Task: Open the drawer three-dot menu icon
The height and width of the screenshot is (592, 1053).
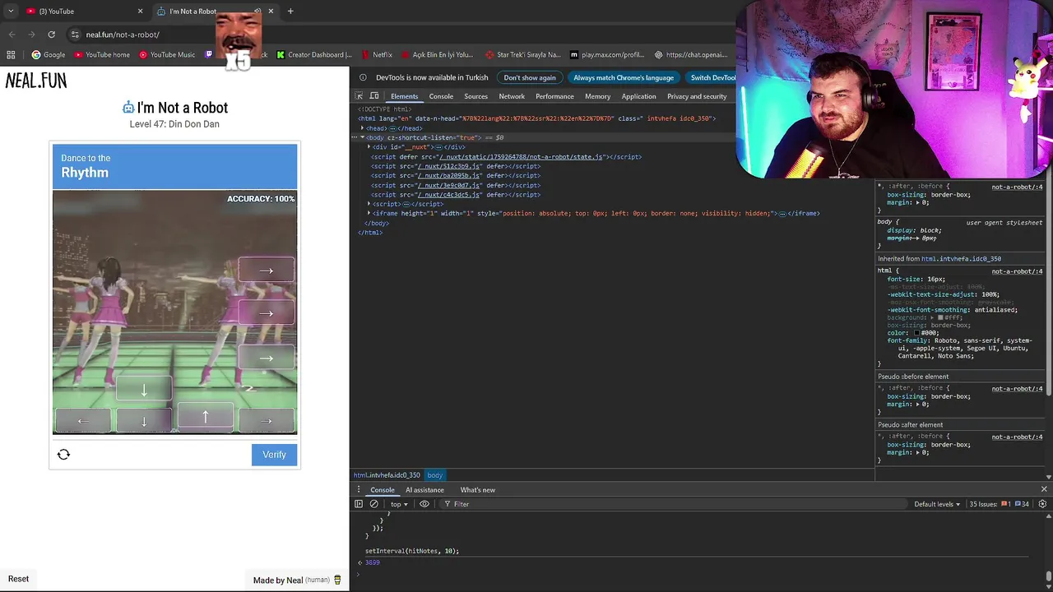Action: (x=359, y=490)
